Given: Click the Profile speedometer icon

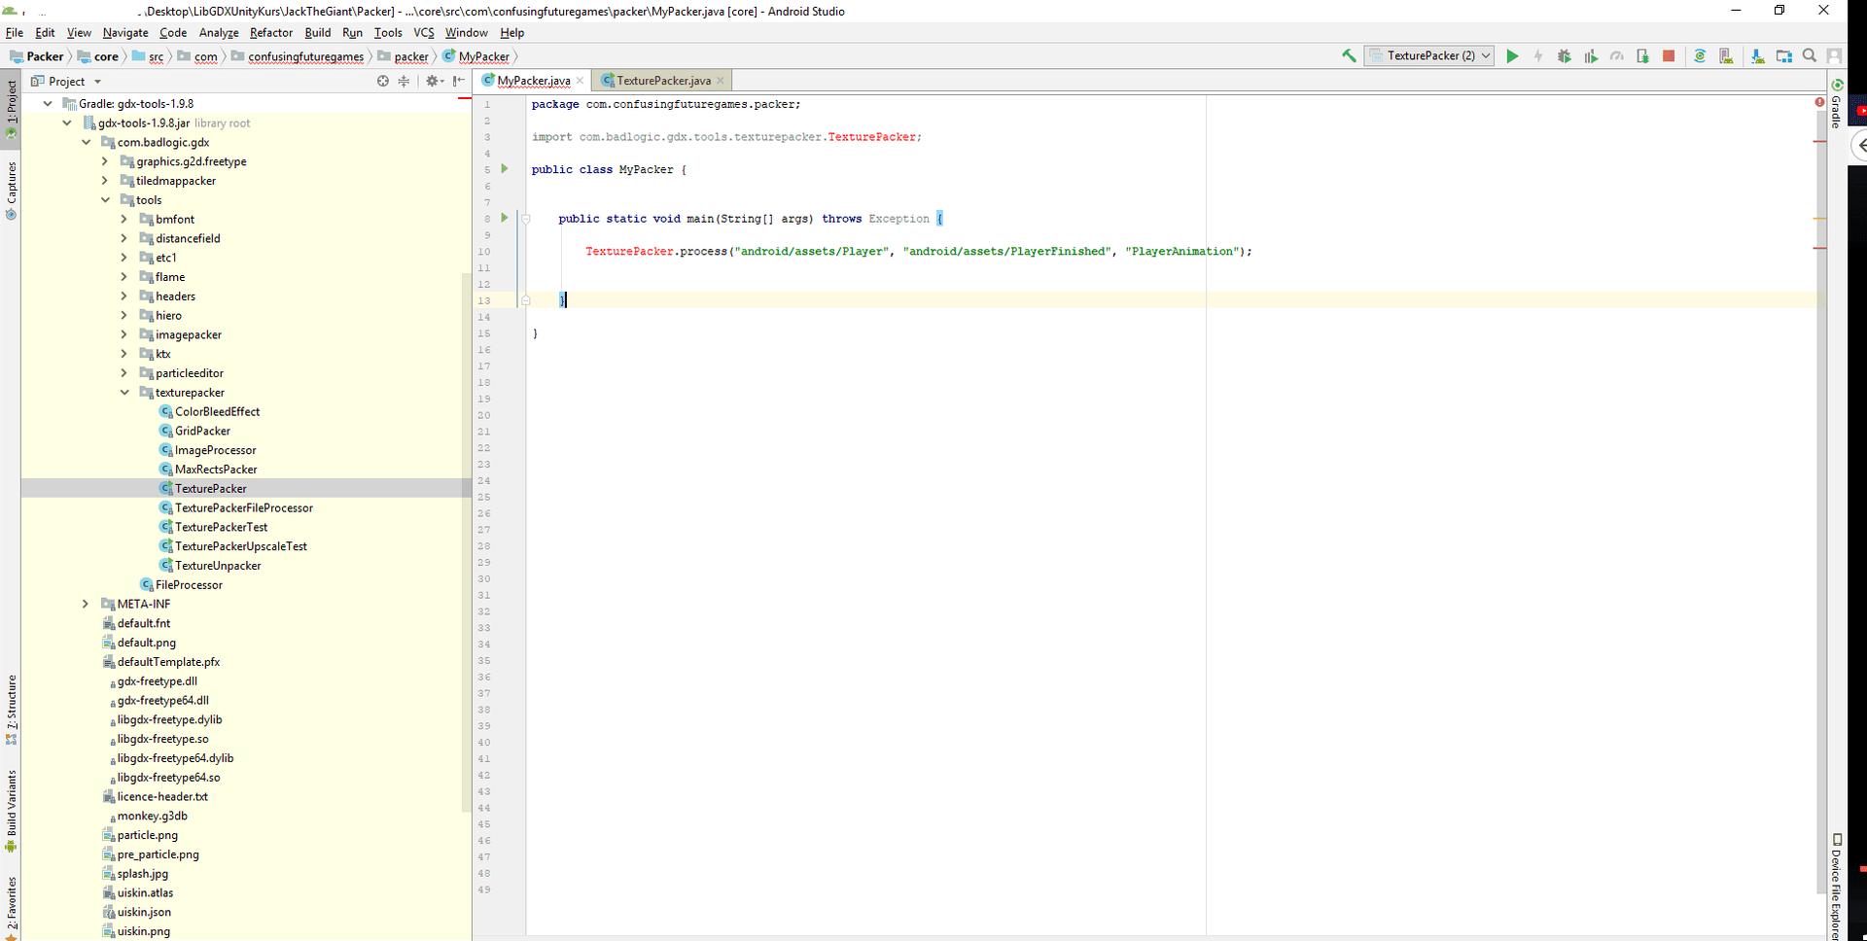Looking at the screenshot, I should point(1617,56).
